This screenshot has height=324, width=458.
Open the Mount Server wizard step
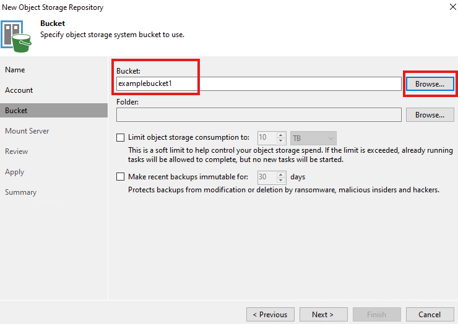click(27, 131)
